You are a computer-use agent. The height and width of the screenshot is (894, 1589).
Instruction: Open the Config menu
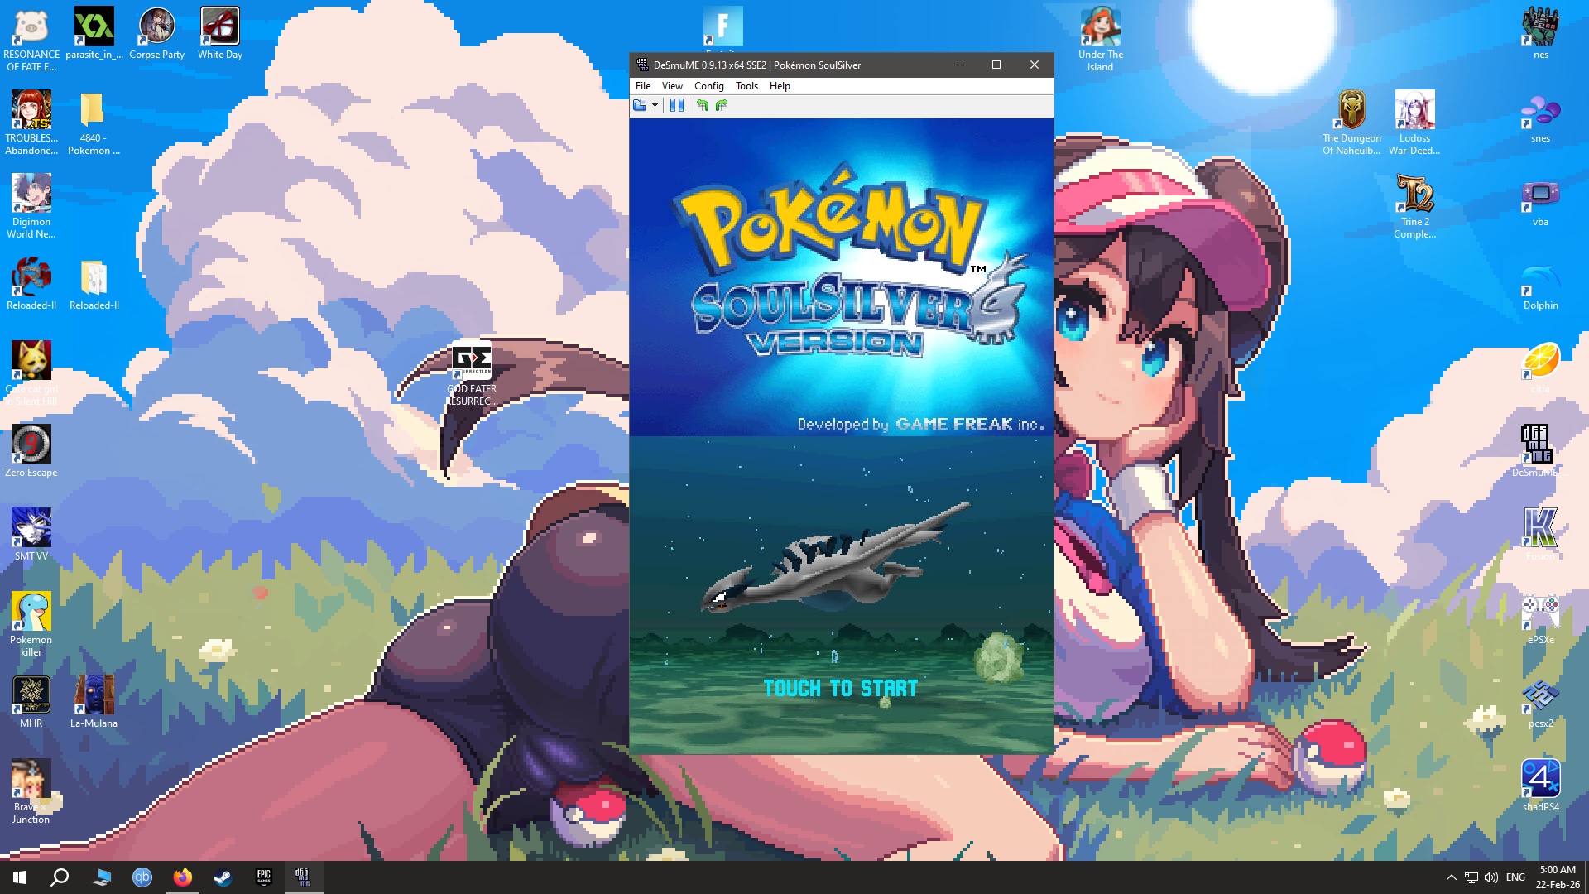[708, 86]
